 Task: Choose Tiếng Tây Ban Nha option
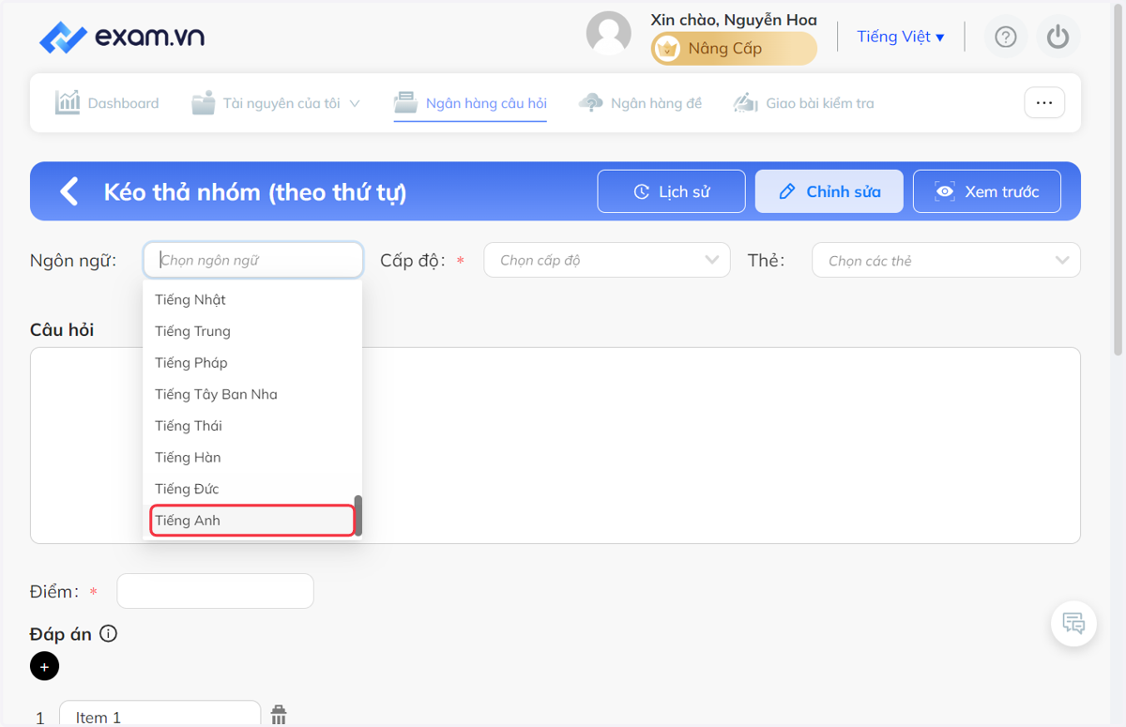coord(252,394)
